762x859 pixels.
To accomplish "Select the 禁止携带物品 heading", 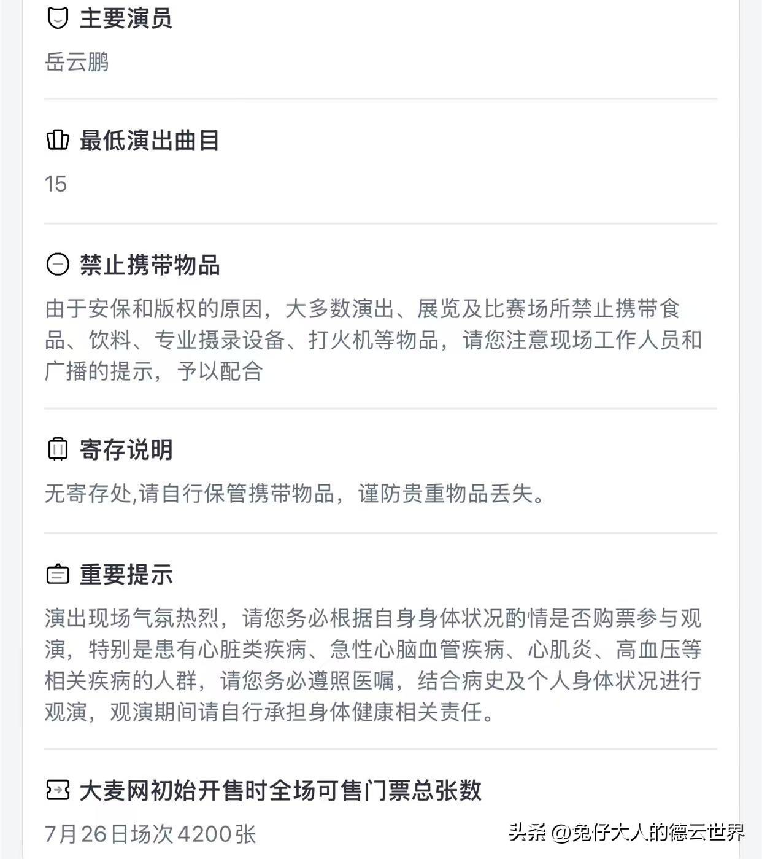I will point(150,265).
